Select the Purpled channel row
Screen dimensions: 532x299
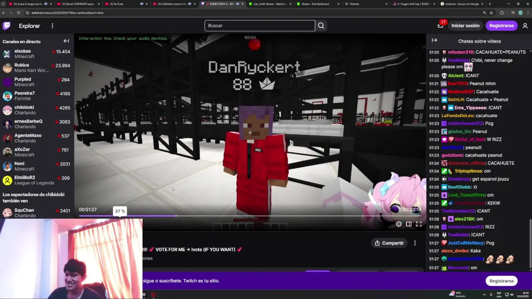click(37, 82)
